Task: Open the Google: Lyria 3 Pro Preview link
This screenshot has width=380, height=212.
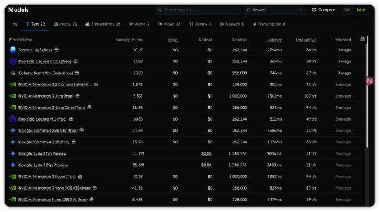Action: pos(42,153)
